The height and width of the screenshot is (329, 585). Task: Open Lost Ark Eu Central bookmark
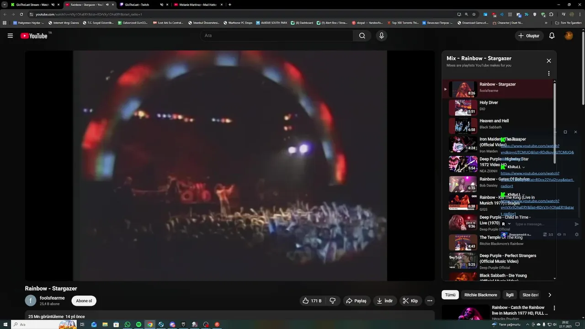click(x=168, y=22)
